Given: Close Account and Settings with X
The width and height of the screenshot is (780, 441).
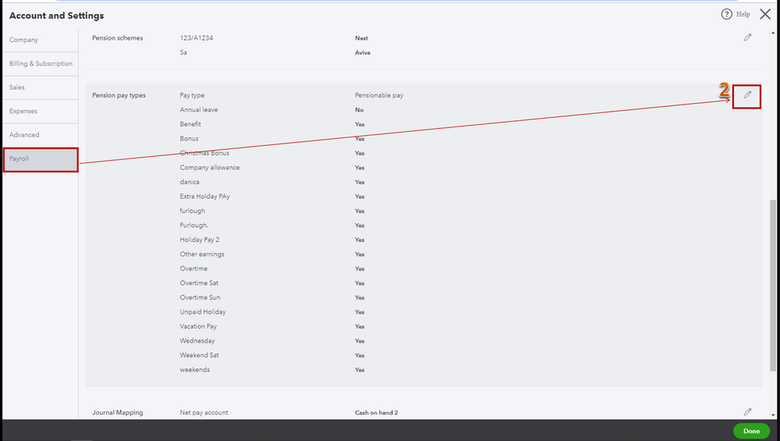Looking at the screenshot, I should [x=765, y=14].
